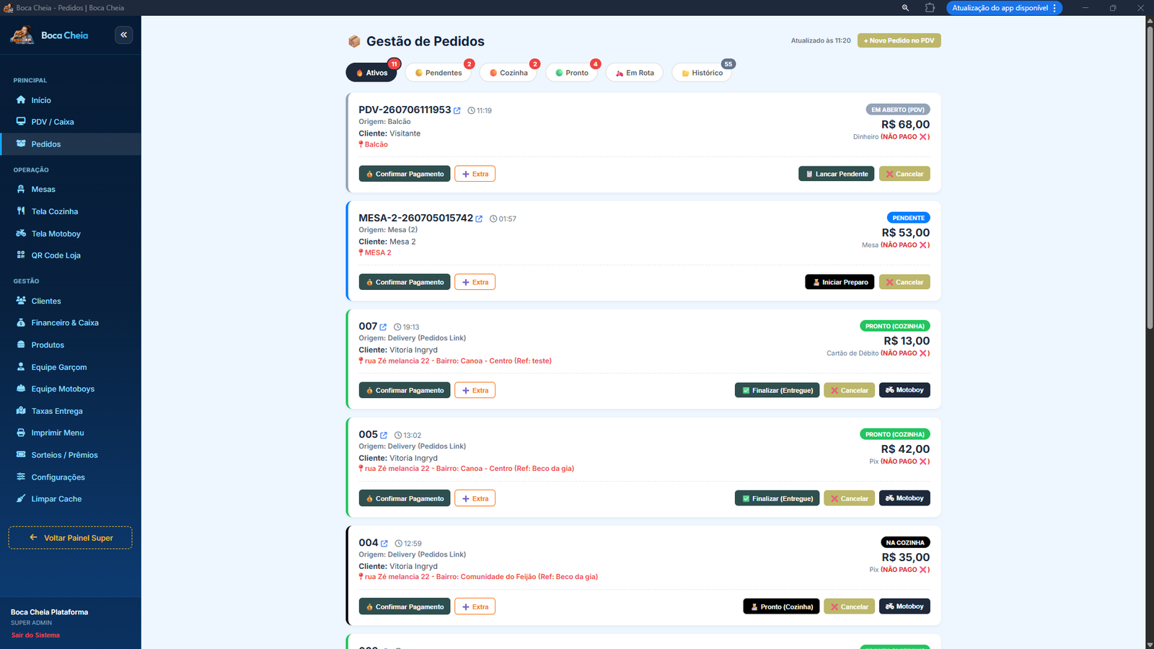This screenshot has width=1154, height=649.
Task: Click Sair do Sistema link
Action: [x=35, y=635]
